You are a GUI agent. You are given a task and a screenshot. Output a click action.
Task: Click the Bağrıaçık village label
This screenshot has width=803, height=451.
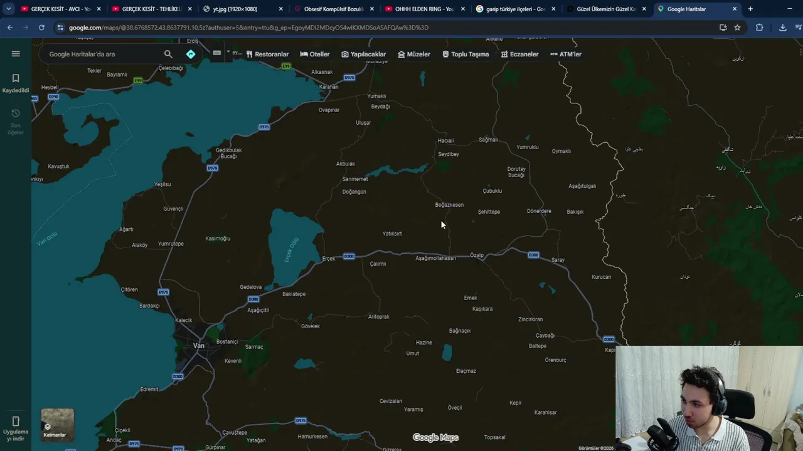tap(460, 331)
